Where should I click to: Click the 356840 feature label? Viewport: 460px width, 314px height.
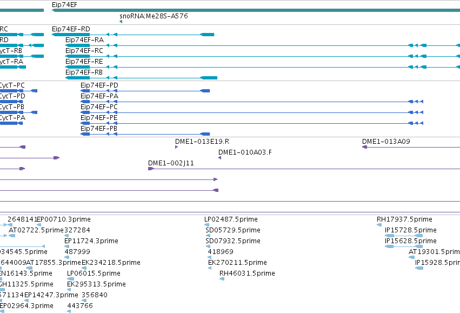tap(95, 295)
